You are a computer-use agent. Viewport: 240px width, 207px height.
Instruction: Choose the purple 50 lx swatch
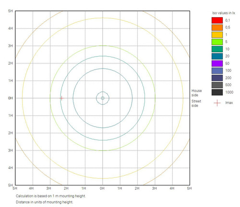(x=217, y=63)
